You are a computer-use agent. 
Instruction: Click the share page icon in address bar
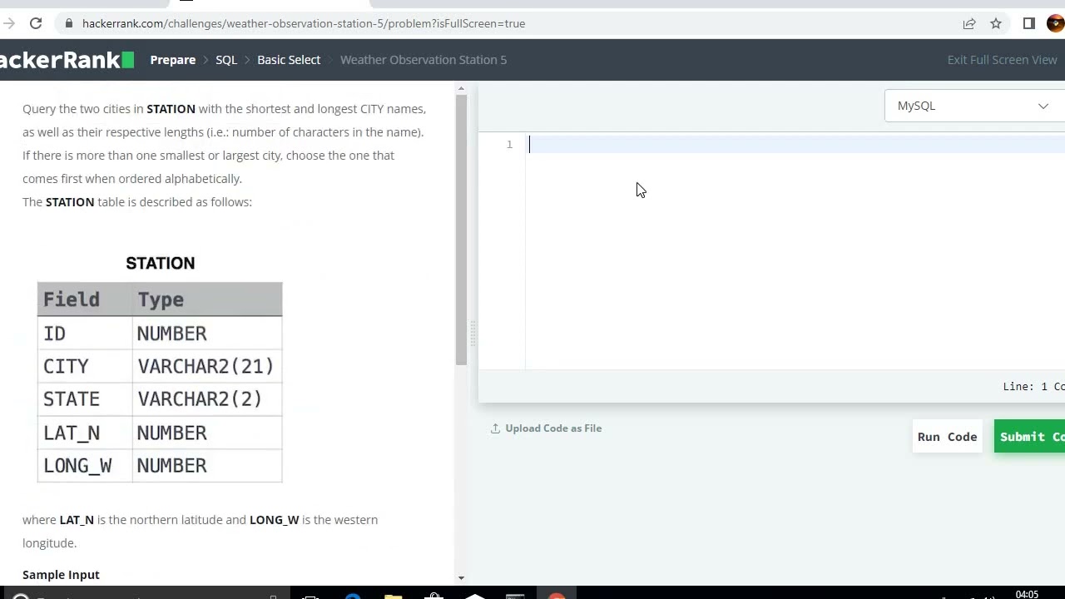point(969,23)
